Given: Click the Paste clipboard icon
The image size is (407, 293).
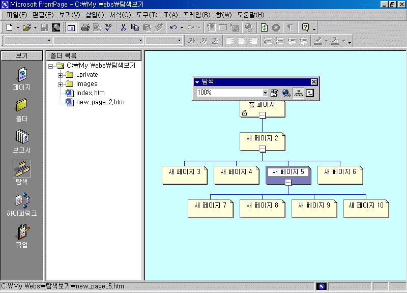Looking at the screenshot, I should pyautogui.click(x=147, y=27).
